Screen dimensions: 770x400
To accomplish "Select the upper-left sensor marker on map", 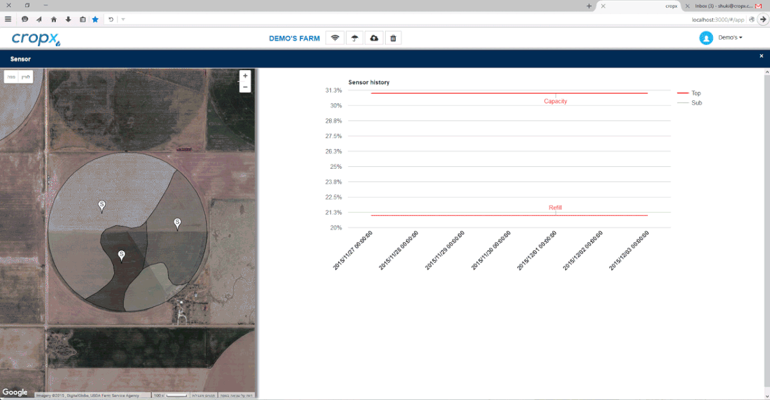I will (101, 205).
